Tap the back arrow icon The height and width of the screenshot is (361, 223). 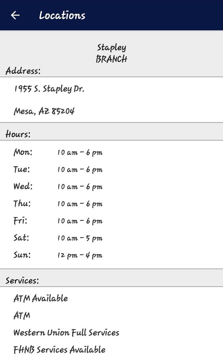click(15, 15)
